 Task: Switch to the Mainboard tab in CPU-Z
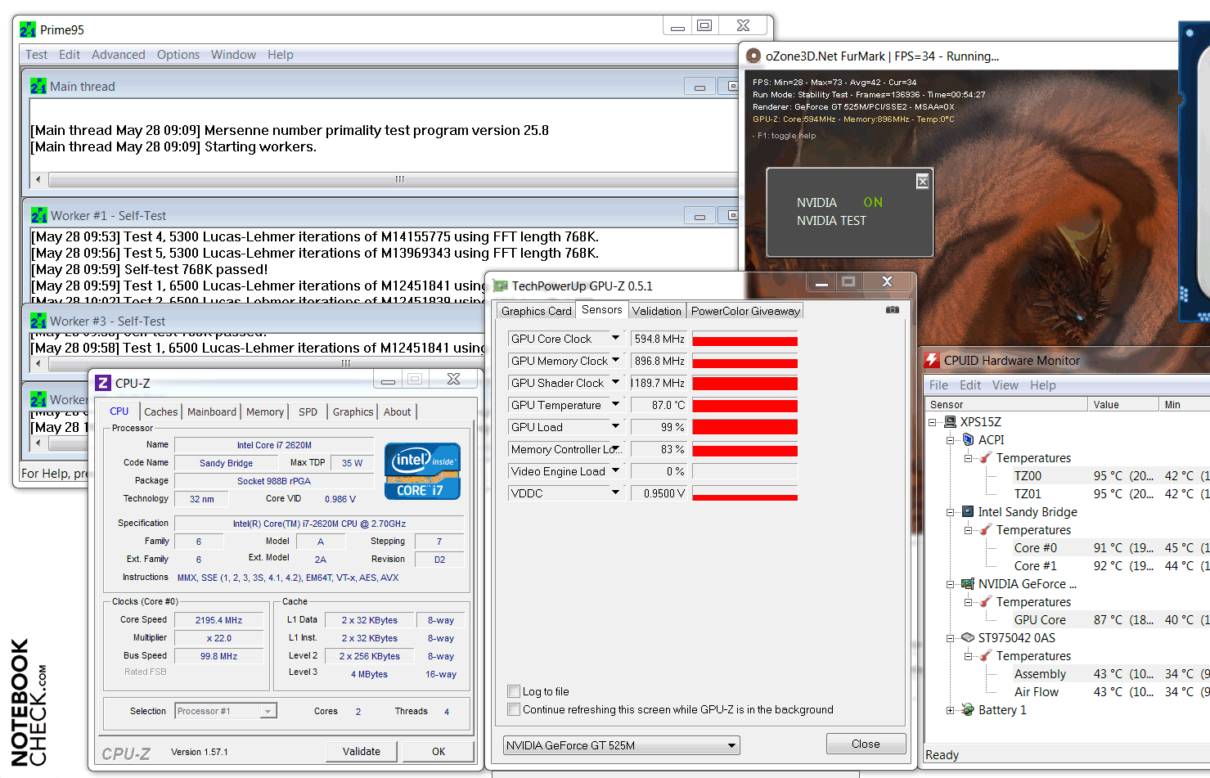[212, 412]
